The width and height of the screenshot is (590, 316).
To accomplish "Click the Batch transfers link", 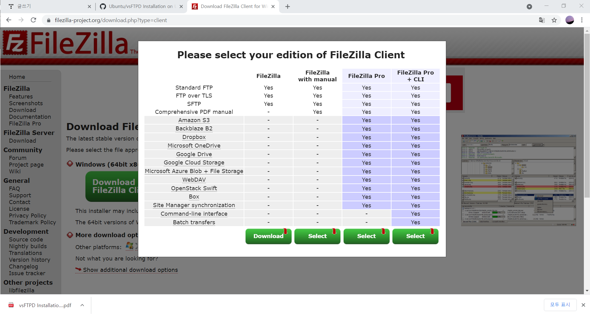I will click(x=194, y=222).
